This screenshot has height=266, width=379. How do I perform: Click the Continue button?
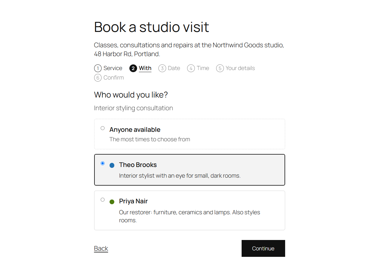pos(263,248)
